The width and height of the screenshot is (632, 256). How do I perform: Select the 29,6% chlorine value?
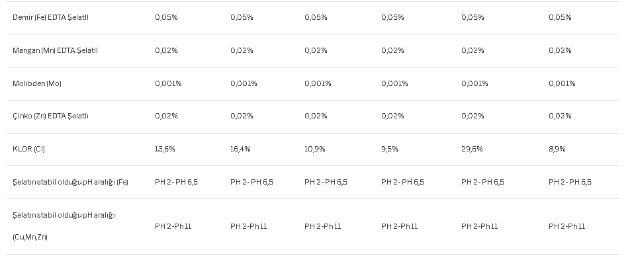coord(472,149)
